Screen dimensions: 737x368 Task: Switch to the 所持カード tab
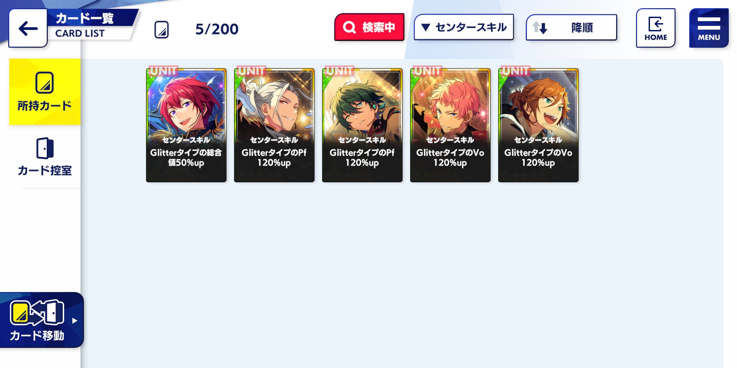45,92
